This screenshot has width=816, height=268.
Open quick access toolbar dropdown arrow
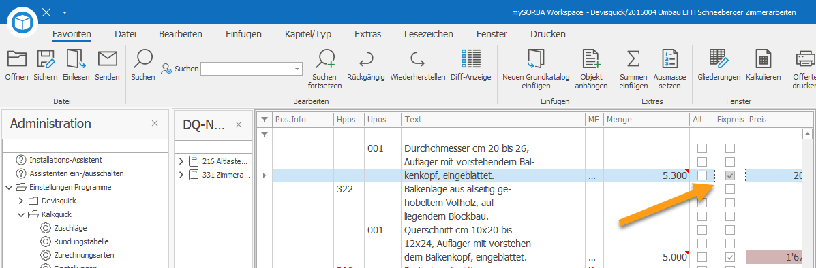(x=64, y=12)
